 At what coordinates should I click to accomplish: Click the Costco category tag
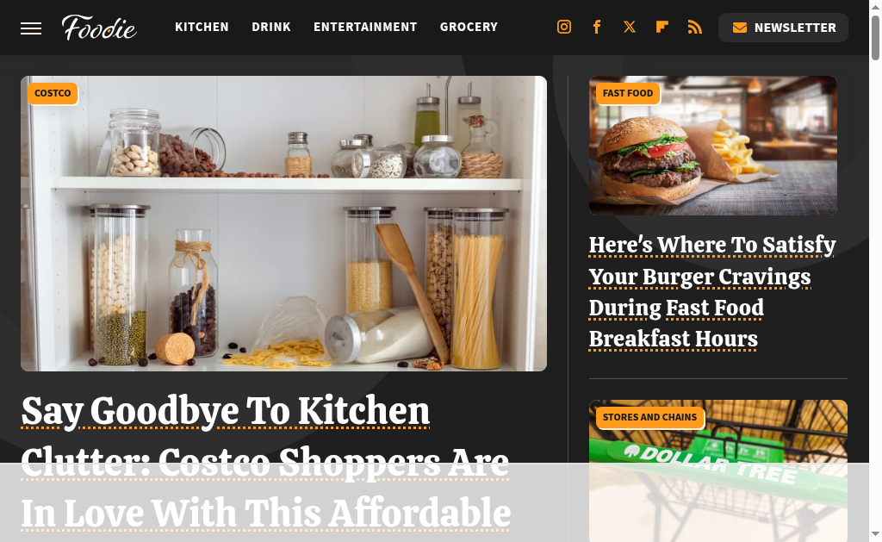point(53,93)
